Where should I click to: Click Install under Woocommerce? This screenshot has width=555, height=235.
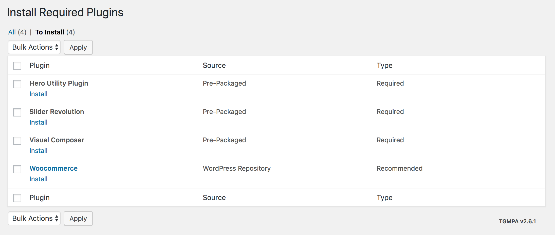pos(38,179)
